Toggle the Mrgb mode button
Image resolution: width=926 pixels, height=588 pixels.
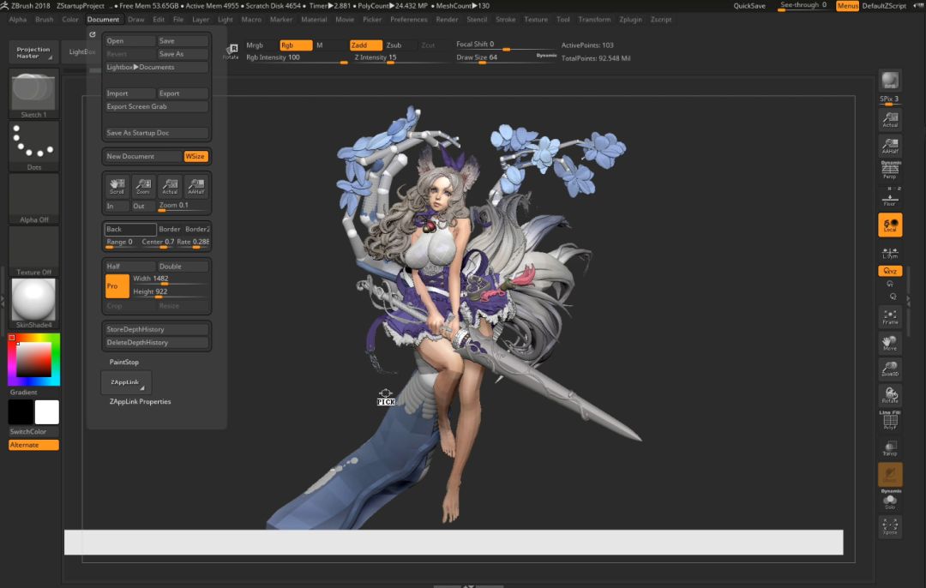(255, 45)
